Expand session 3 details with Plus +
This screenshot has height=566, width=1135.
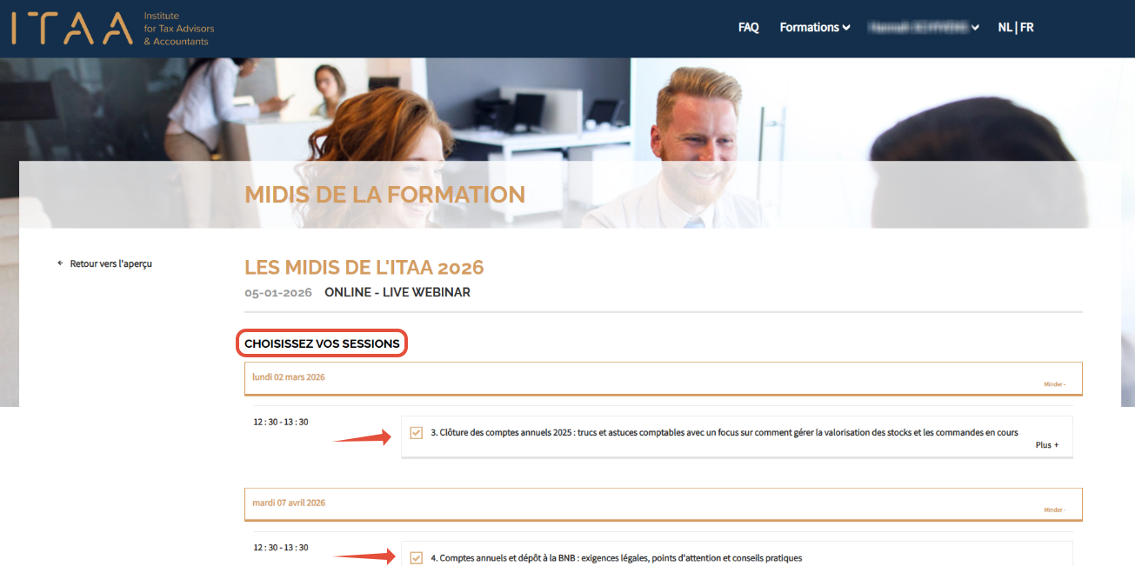tap(1047, 445)
